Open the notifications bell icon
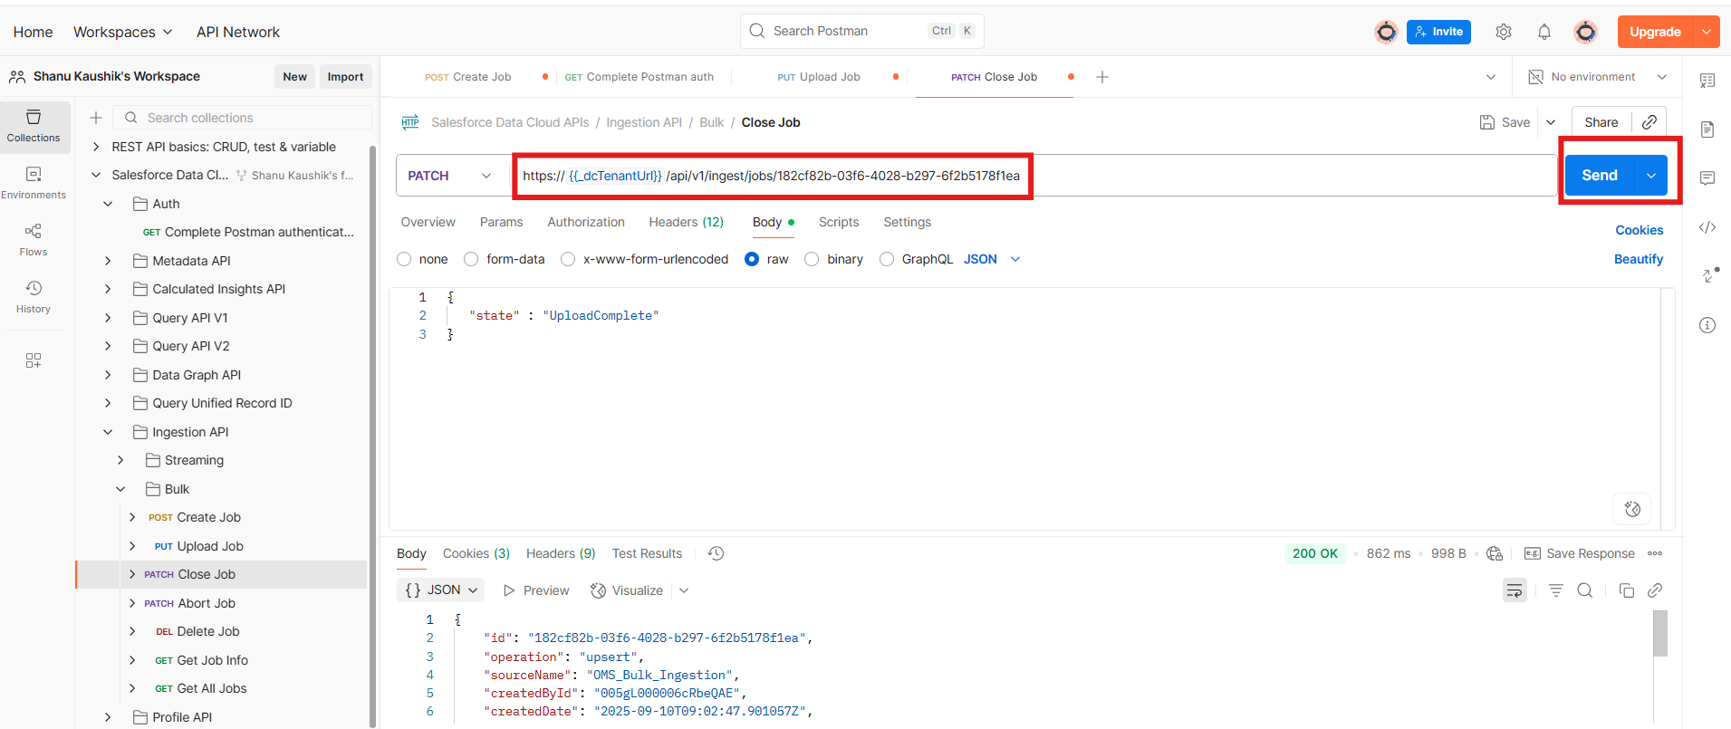The width and height of the screenshot is (1731, 729). [1543, 32]
